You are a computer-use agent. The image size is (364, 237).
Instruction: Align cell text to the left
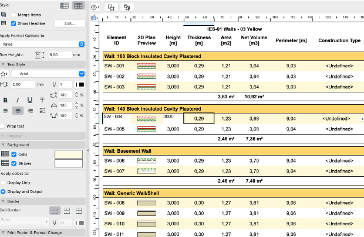[5, 110]
